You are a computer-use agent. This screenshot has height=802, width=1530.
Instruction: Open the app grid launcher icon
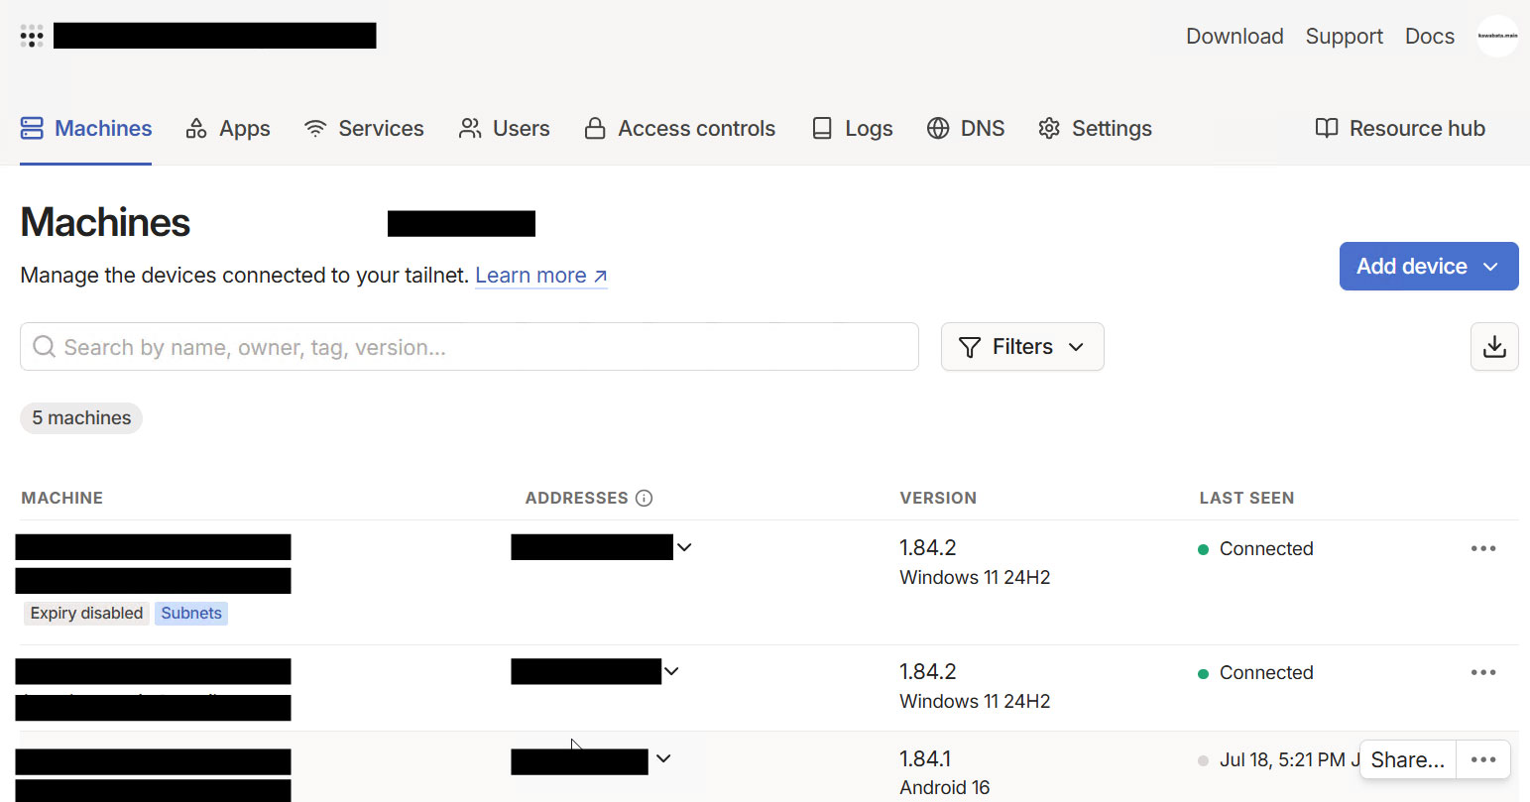coord(32,37)
